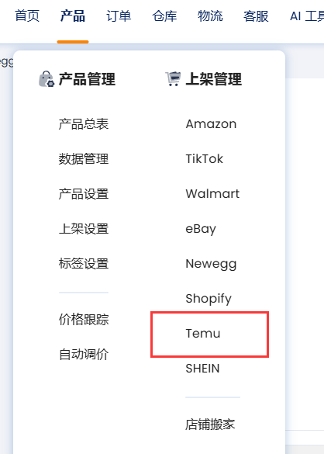Image resolution: width=324 pixels, height=454 pixels.
Task: Open 上架设置 menu item
Action: (x=84, y=229)
